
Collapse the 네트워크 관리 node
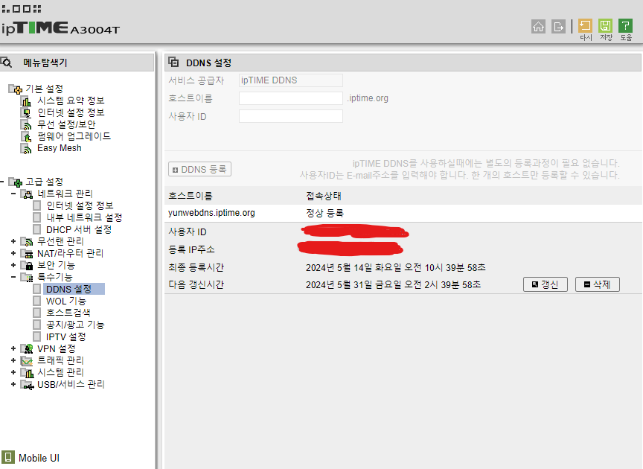coord(13,194)
